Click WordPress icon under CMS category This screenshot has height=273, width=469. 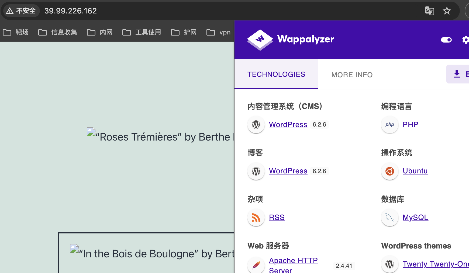click(256, 124)
